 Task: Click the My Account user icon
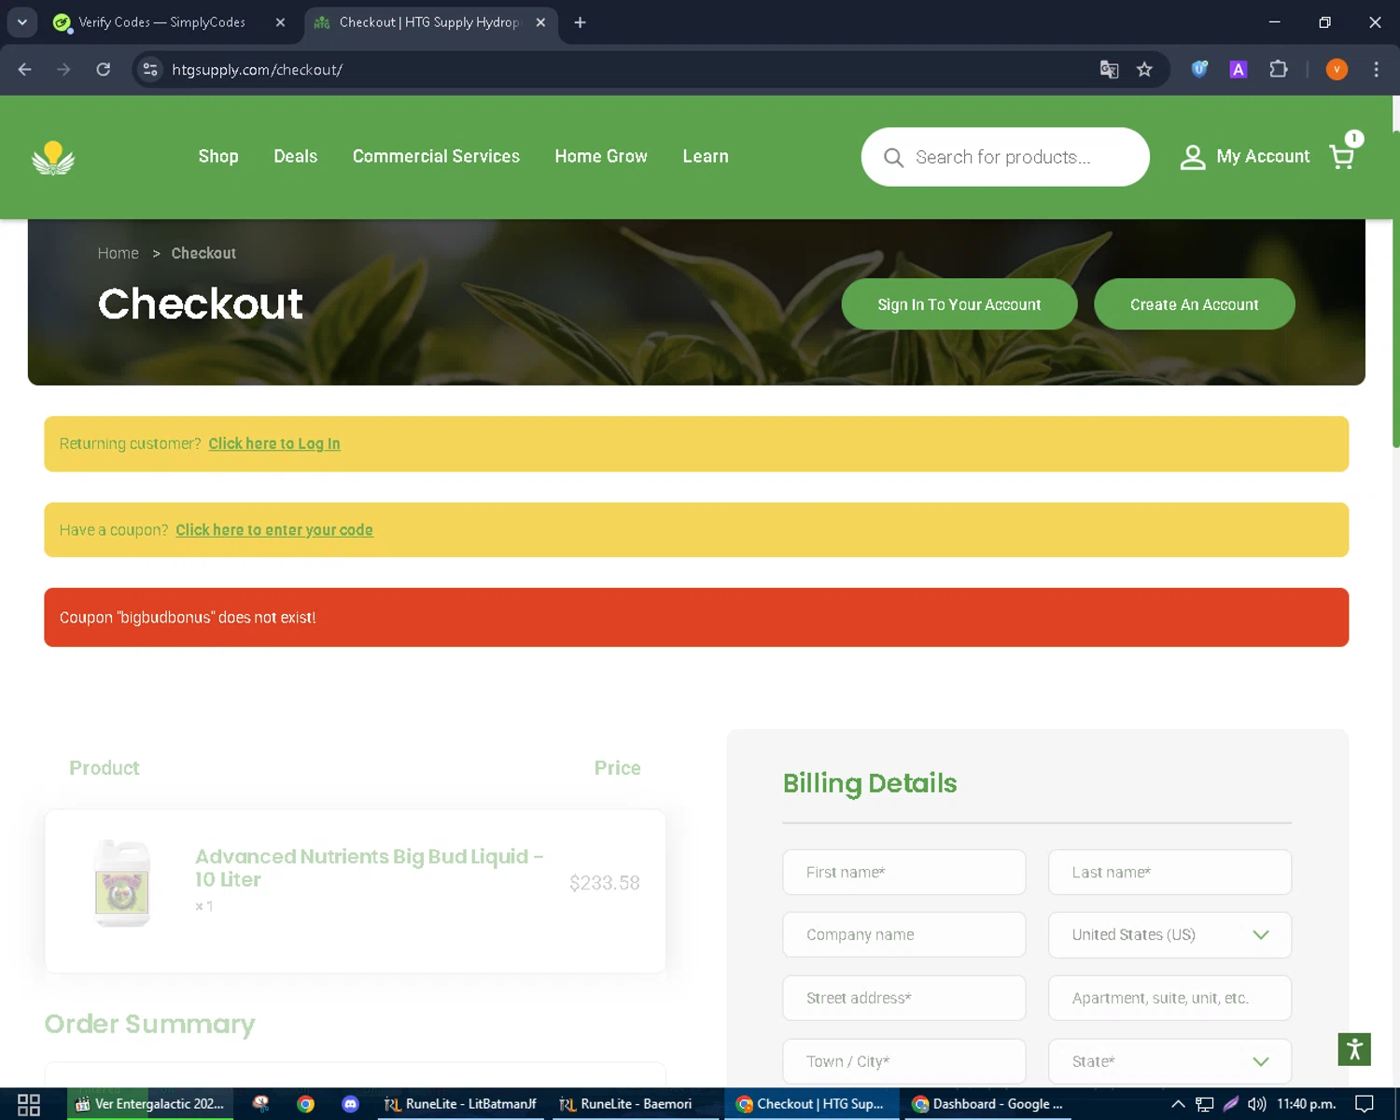point(1192,157)
